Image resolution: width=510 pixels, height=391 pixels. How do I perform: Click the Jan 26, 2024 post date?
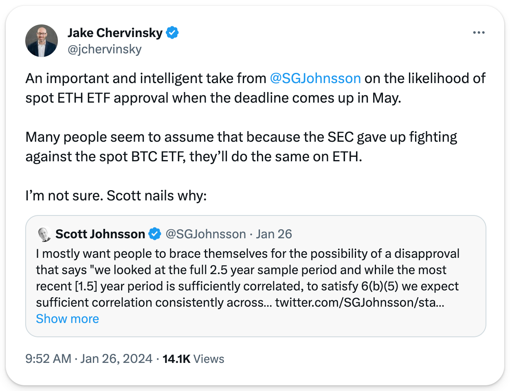[117, 359]
